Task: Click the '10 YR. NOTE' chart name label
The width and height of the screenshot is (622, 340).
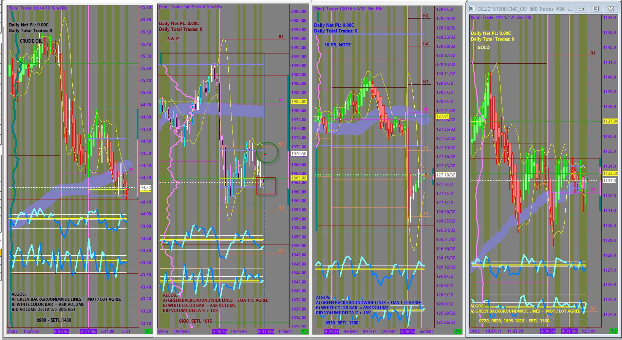Action: point(337,45)
